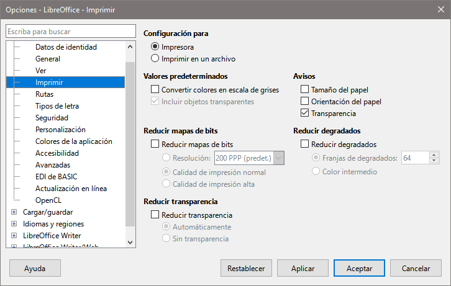Open the Rutas options page

pos(45,94)
